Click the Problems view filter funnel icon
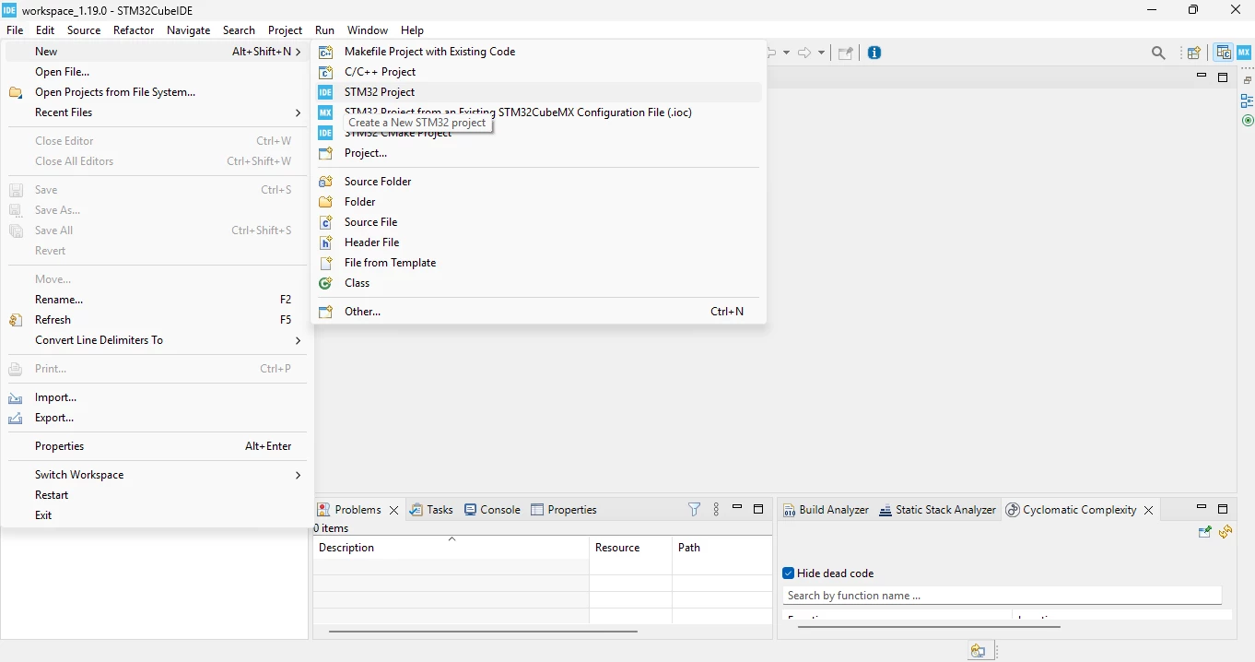Viewport: 1255px width, 662px height. (x=695, y=509)
